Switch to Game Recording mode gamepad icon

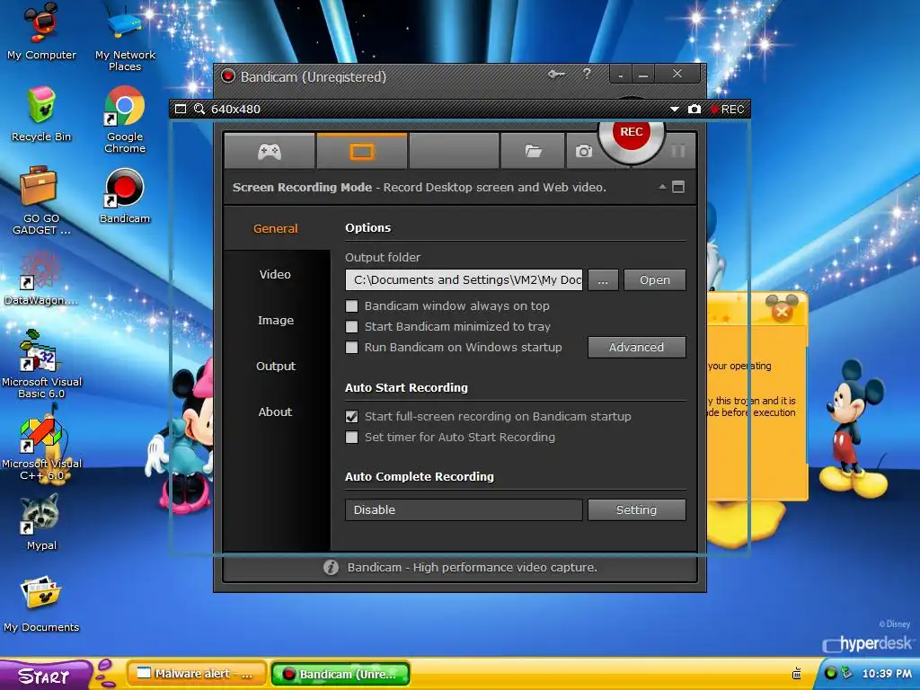point(270,151)
